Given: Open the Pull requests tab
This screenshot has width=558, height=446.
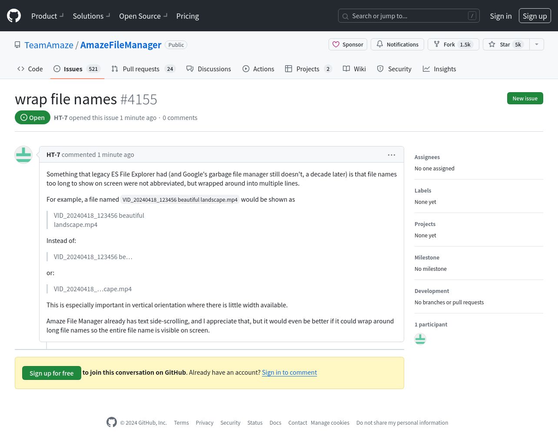Looking at the screenshot, I should click(x=143, y=69).
